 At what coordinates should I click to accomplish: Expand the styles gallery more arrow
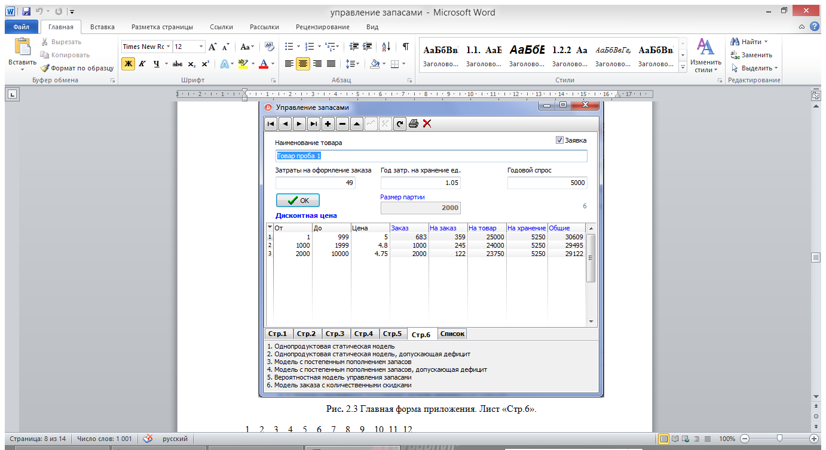click(683, 68)
